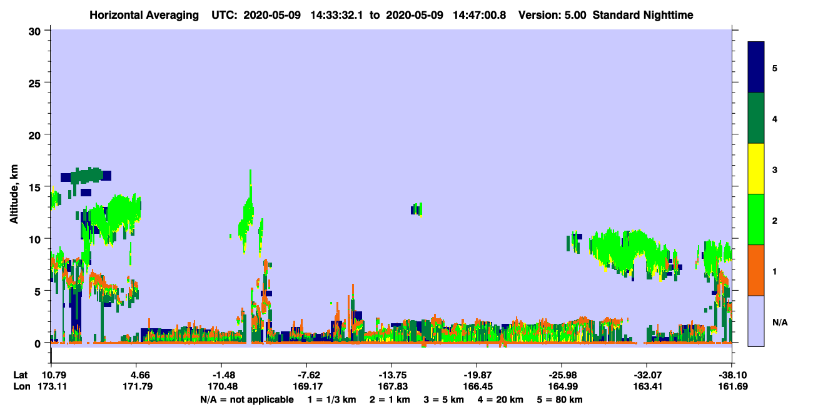
Task: Click the color bar label N/A
Action: click(x=780, y=322)
